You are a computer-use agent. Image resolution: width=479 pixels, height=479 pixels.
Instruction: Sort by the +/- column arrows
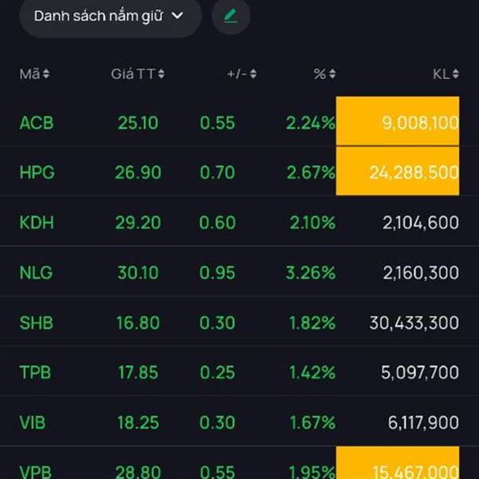(x=253, y=74)
